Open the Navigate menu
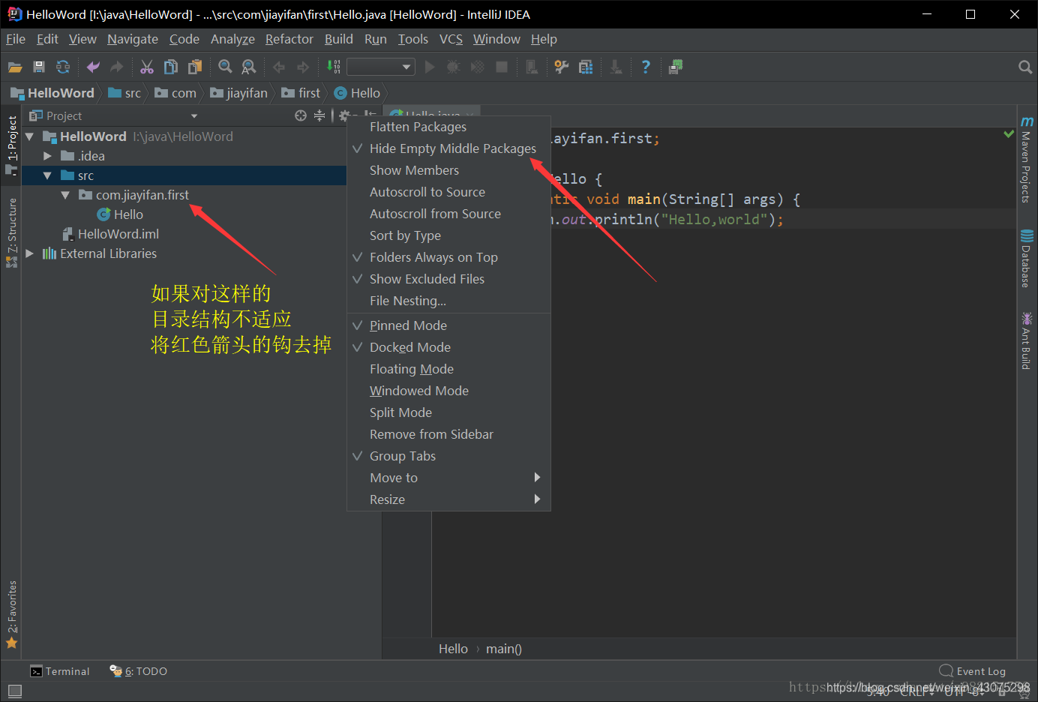Screen dimensions: 1038x702 (x=133, y=39)
